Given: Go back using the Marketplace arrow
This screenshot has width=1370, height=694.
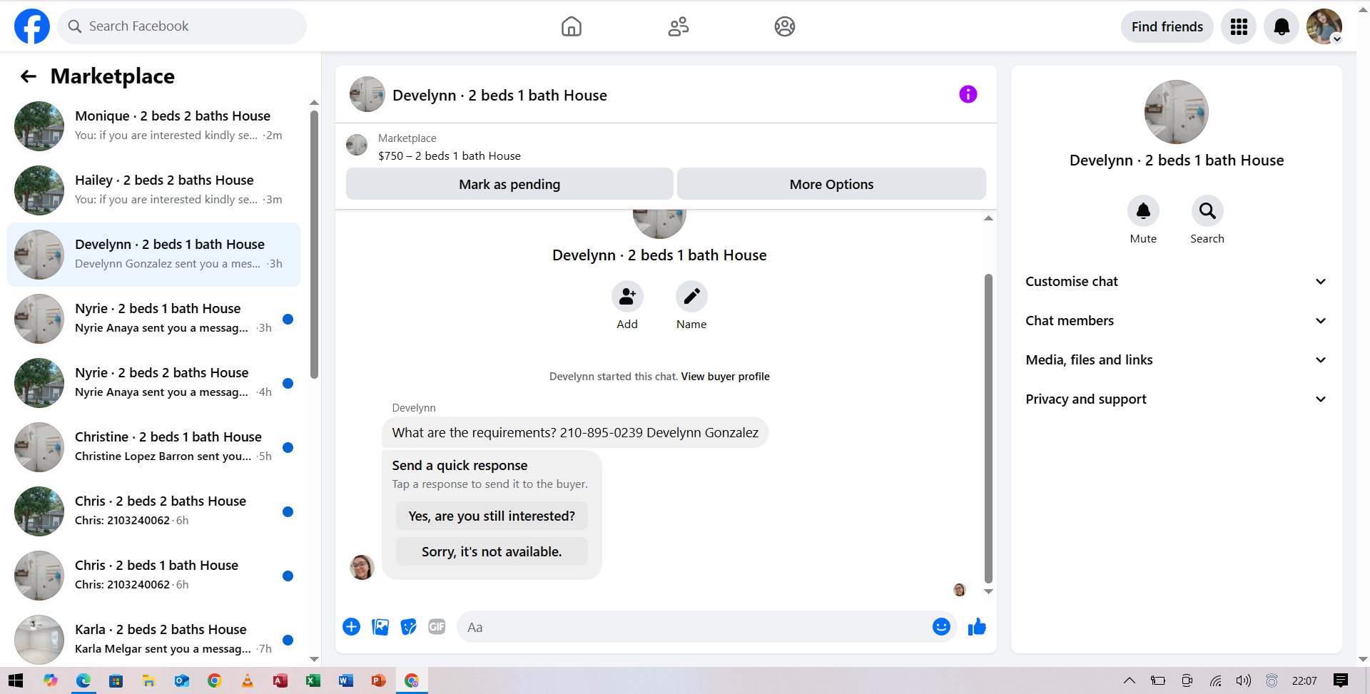Looking at the screenshot, I should coord(29,76).
